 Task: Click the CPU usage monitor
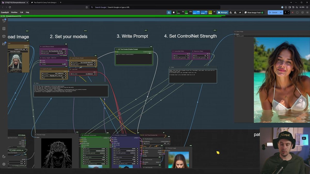click(x=180, y=12)
